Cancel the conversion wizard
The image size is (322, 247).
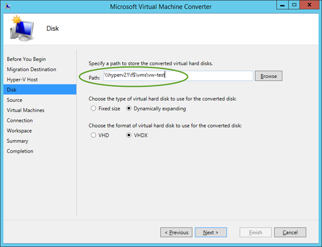tap(290, 232)
